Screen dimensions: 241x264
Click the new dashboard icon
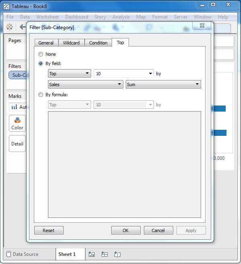104,254
